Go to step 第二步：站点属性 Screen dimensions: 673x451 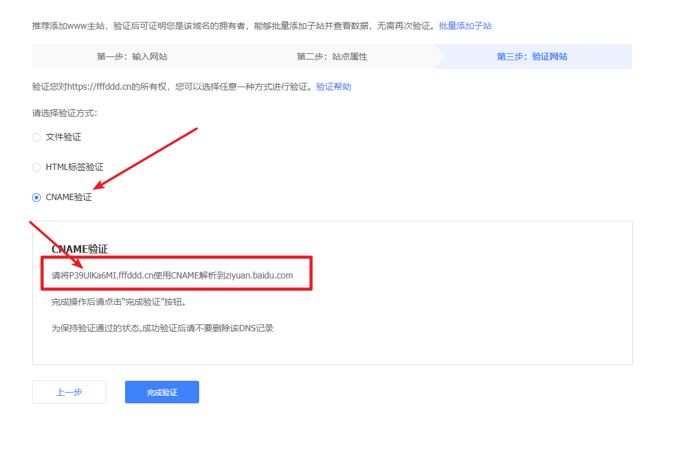coord(332,56)
